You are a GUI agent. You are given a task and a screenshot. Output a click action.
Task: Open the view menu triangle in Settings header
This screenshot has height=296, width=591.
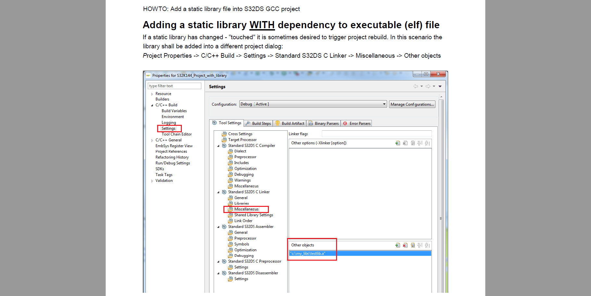click(440, 86)
